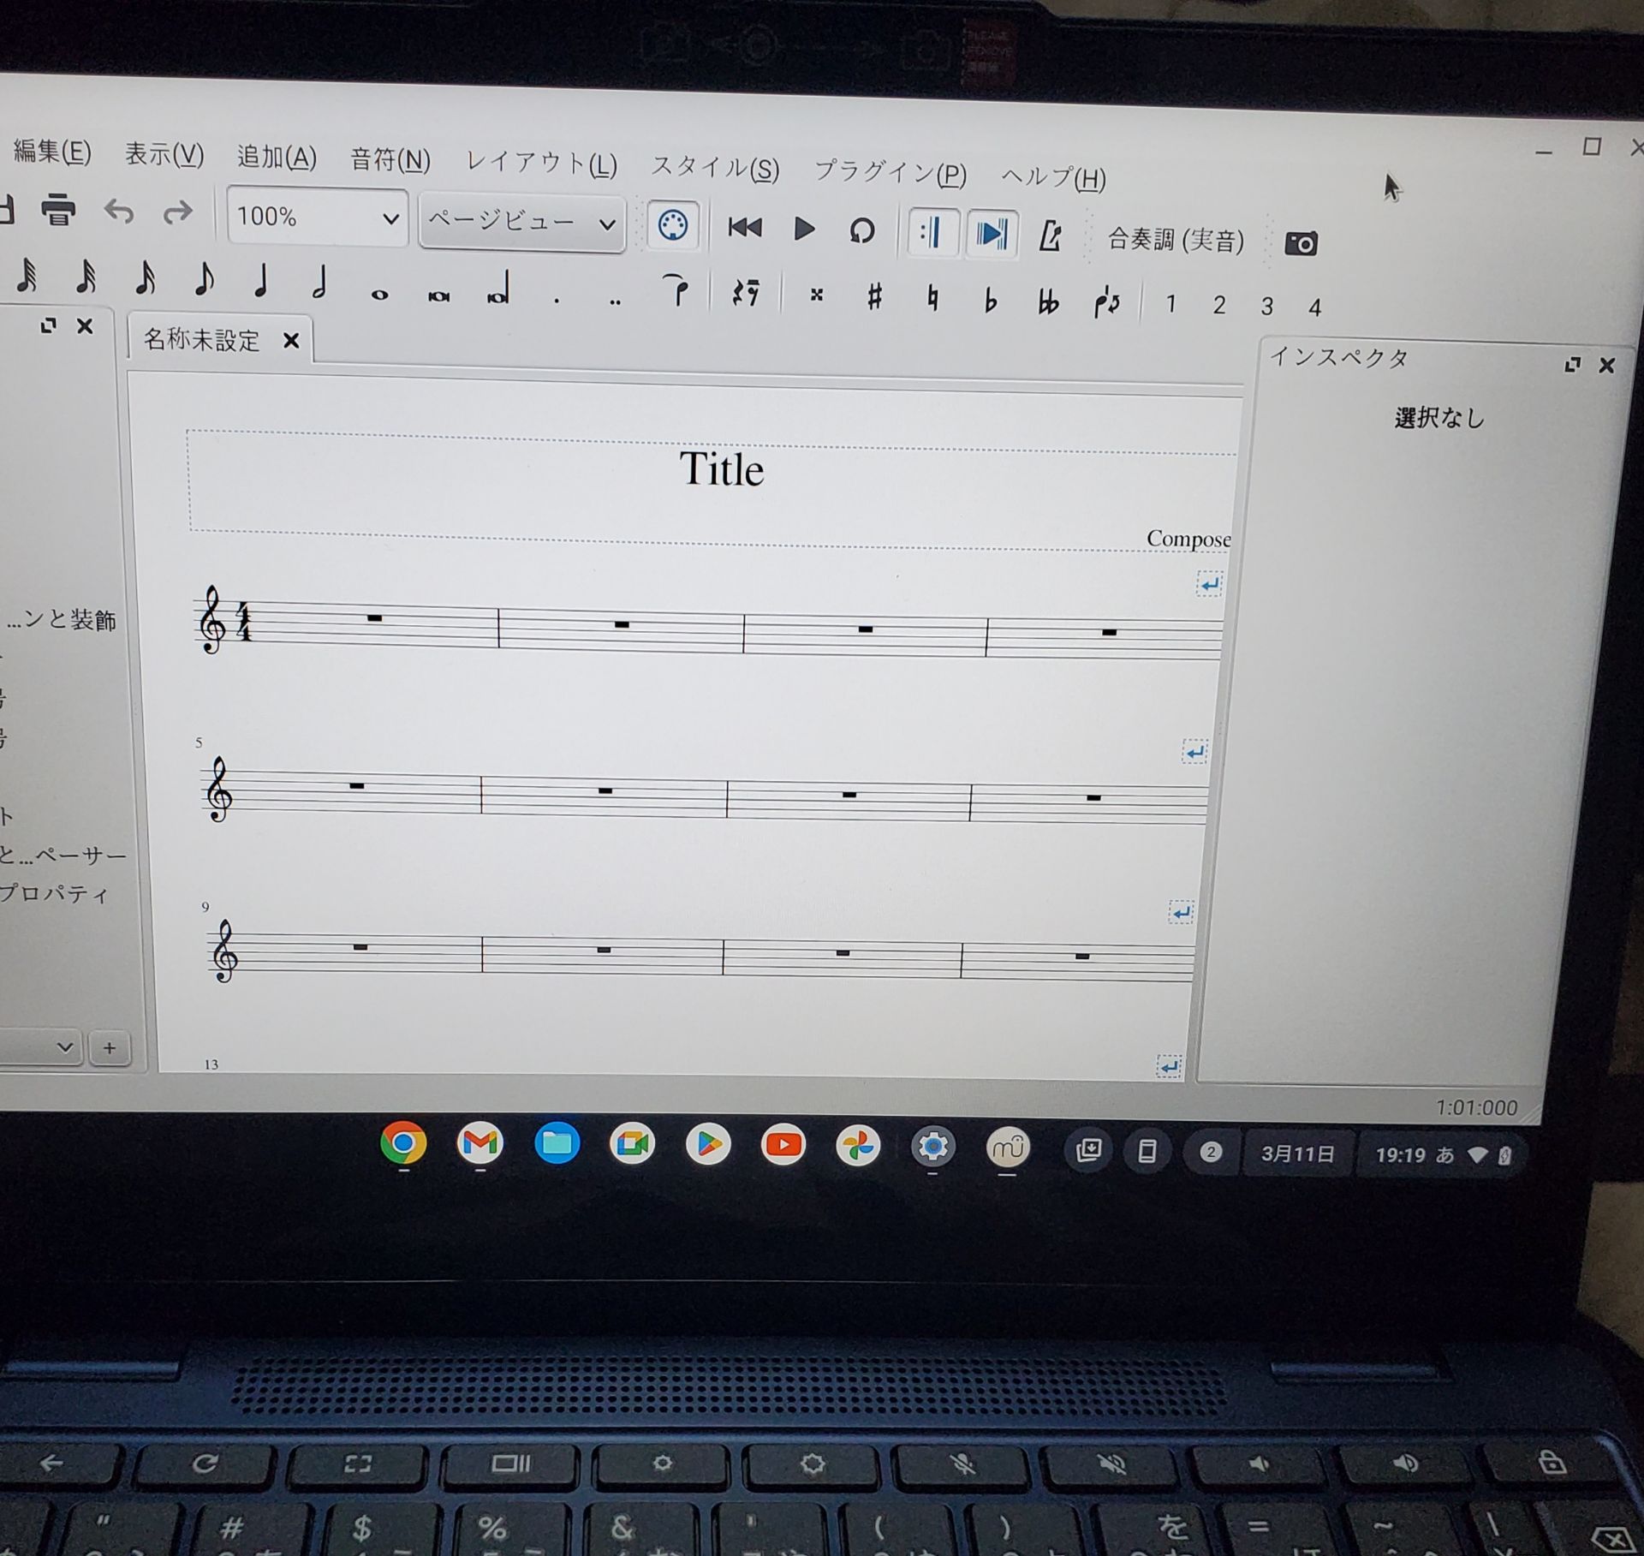Toggle loop playback
This screenshot has width=1644, height=1556.
(x=862, y=230)
